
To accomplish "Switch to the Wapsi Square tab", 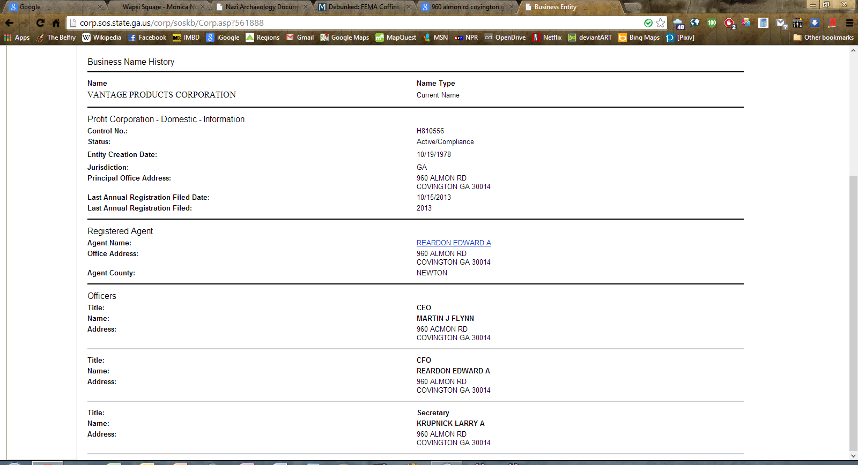I will coord(156,7).
